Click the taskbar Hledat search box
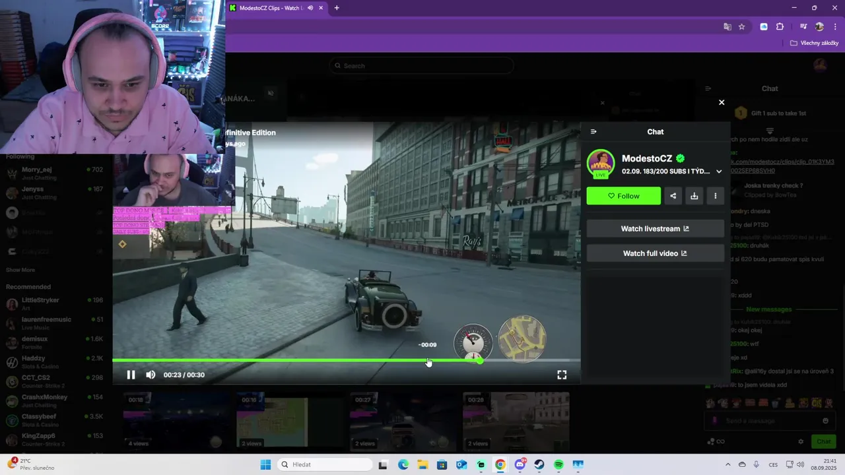This screenshot has width=845, height=475. [x=325, y=464]
